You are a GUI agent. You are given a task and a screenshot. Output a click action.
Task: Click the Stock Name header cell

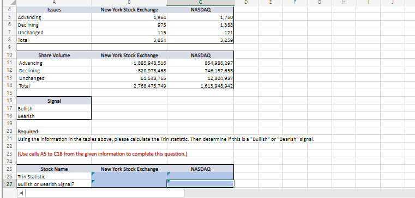[54, 169]
